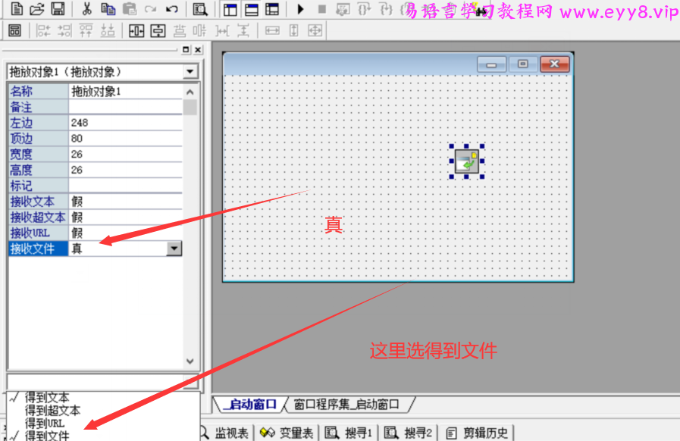Image resolution: width=680 pixels, height=441 pixels.
Task: Toggle the 得到文本 event option
Action: tap(47, 397)
